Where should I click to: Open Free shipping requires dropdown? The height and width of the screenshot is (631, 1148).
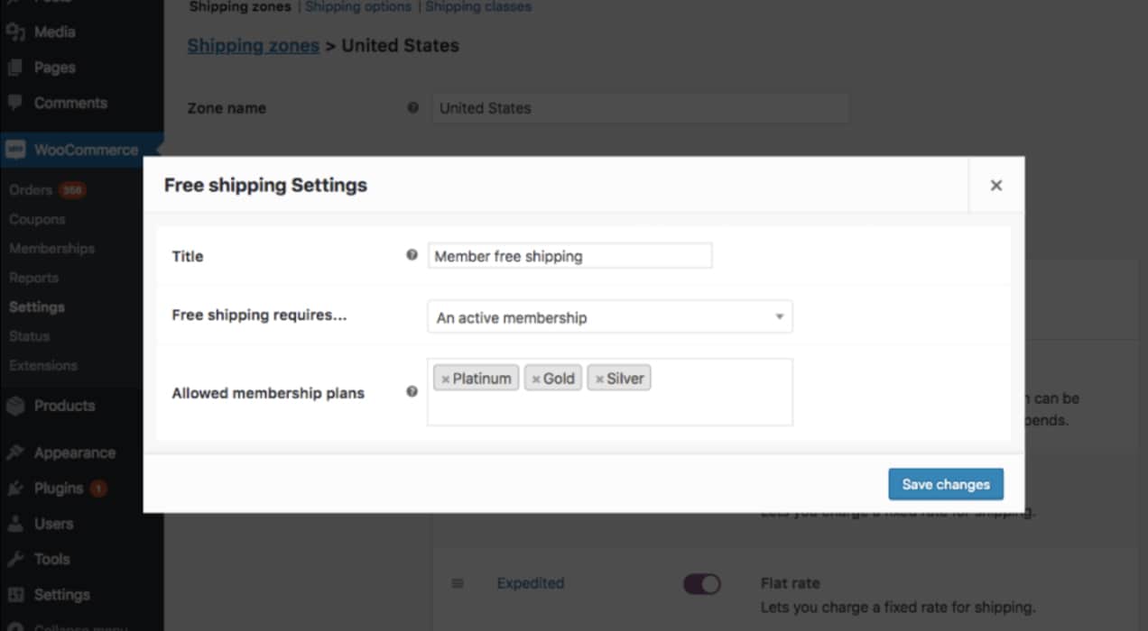[610, 317]
